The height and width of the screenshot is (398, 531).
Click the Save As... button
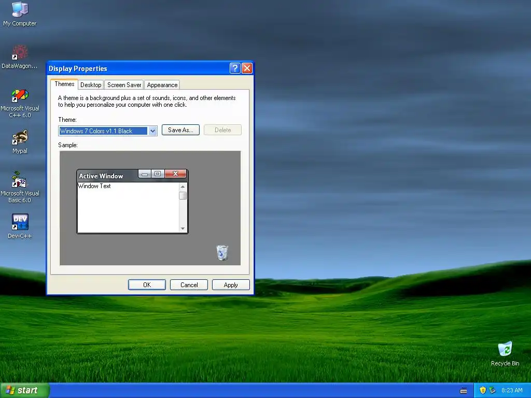pyautogui.click(x=180, y=130)
